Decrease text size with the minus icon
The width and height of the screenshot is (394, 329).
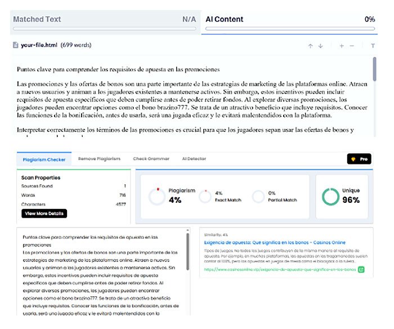click(x=352, y=46)
